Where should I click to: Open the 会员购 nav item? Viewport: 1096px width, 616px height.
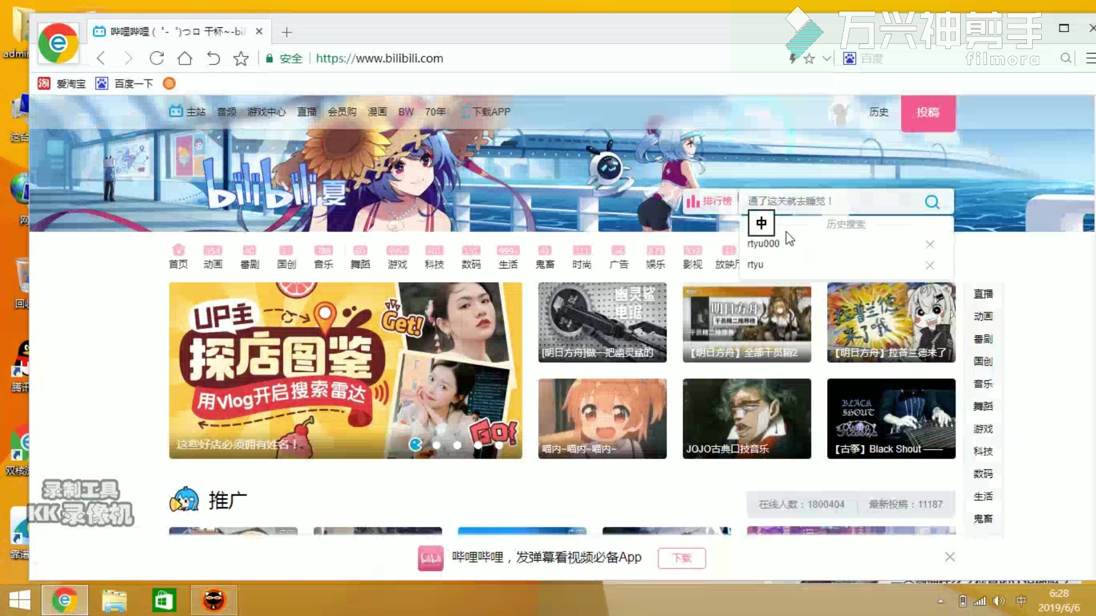click(342, 112)
